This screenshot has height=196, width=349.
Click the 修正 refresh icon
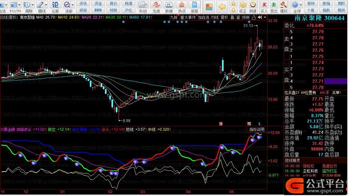[243, 4]
